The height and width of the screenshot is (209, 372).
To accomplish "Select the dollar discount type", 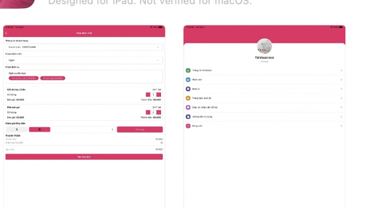I will 17,129.
